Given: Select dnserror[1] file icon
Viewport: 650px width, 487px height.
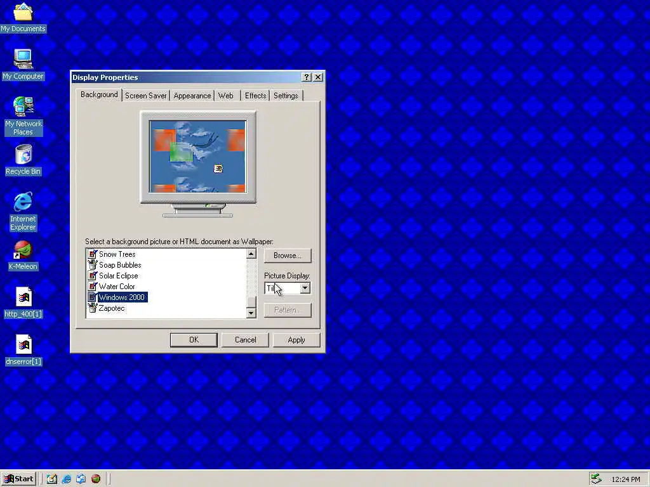Looking at the screenshot, I should [23, 350].
